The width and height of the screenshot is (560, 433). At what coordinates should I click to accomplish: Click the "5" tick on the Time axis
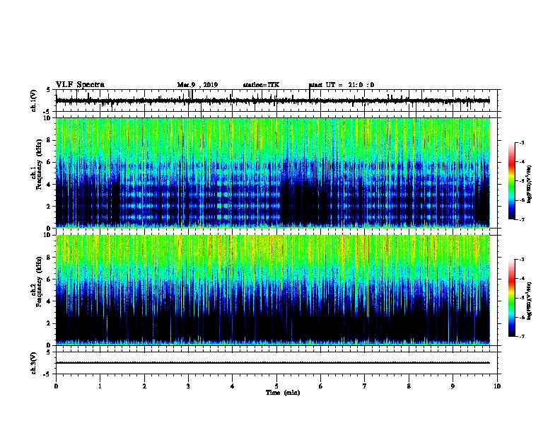tap(276, 386)
